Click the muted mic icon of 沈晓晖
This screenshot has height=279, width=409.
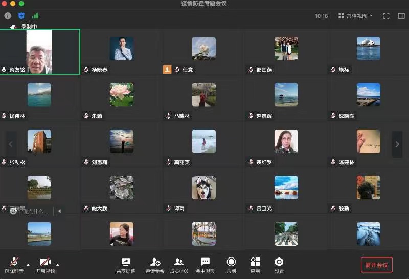(x=333, y=116)
